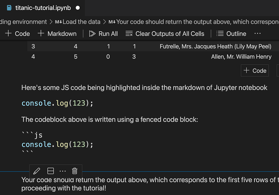
Task: Add a Markdown cell from toolbar
Action: tap(57, 33)
